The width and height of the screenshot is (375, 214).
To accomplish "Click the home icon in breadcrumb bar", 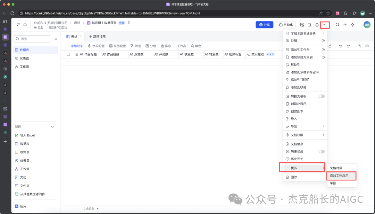I will point(25,25).
